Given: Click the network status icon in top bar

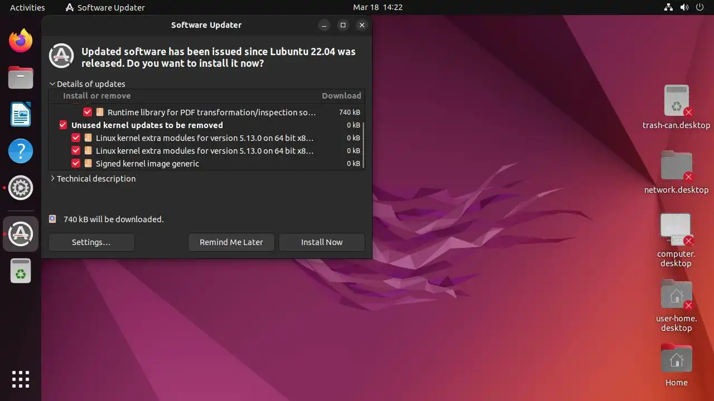Looking at the screenshot, I should (x=669, y=7).
